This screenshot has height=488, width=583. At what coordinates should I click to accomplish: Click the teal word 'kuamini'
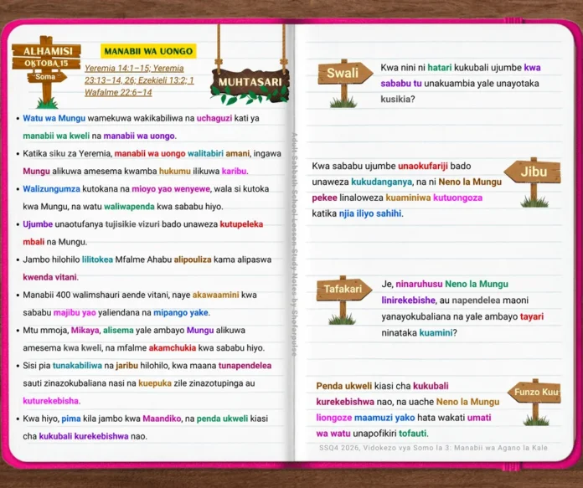[x=436, y=332]
